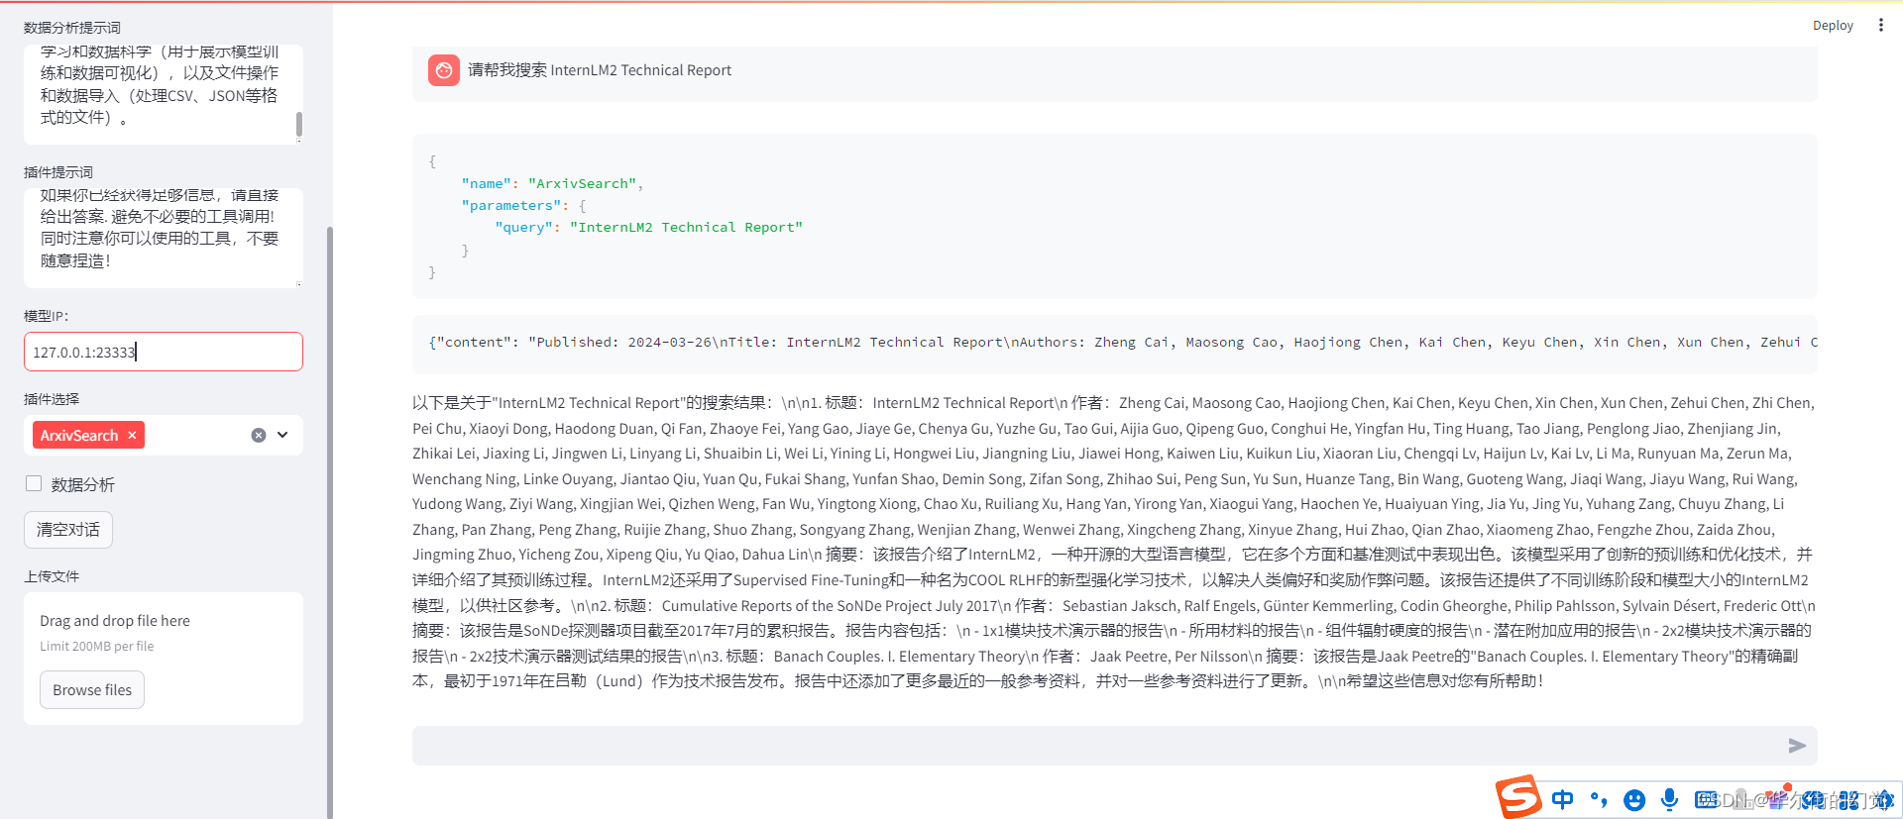The width and height of the screenshot is (1903, 819).
Task: Click the user message 请帮我搜索 InternLM2 Technical Report
Action: (x=600, y=70)
